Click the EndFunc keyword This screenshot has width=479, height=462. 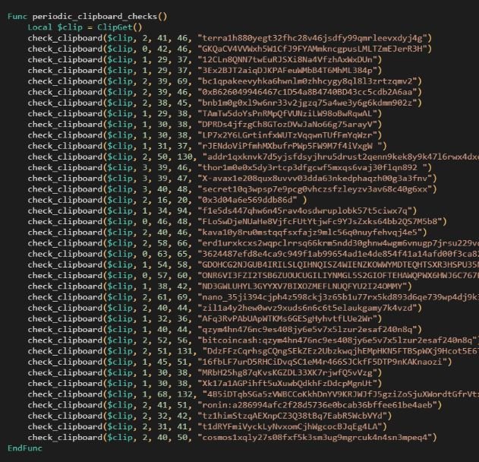pyautogui.click(x=25, y=448)
